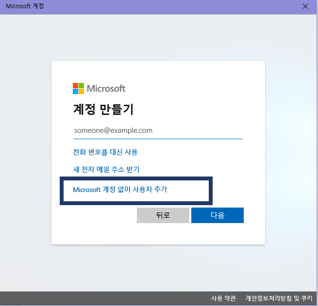This screenshot has height=306, width=318.
Task: Click the Microsoft four-color logo
Action: (78, 88)
